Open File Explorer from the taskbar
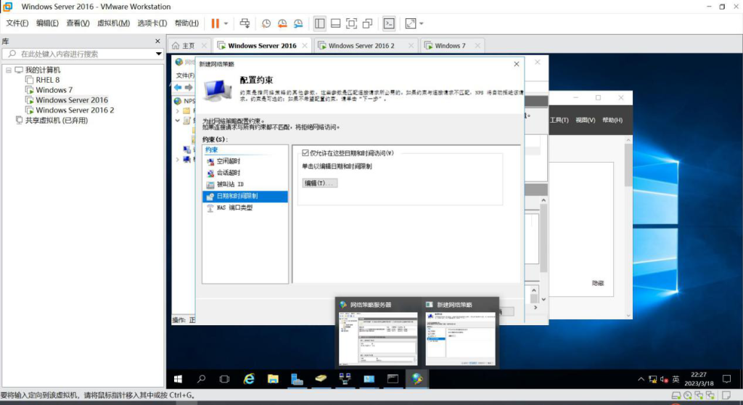Screen dimensions: 743x405 point(273,379)
